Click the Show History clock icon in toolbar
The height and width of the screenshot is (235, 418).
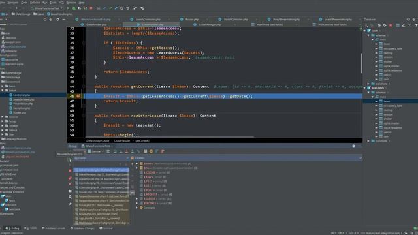[x=122, y=8]
